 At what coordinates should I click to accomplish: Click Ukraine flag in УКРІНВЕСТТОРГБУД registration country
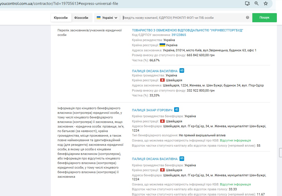162,45
